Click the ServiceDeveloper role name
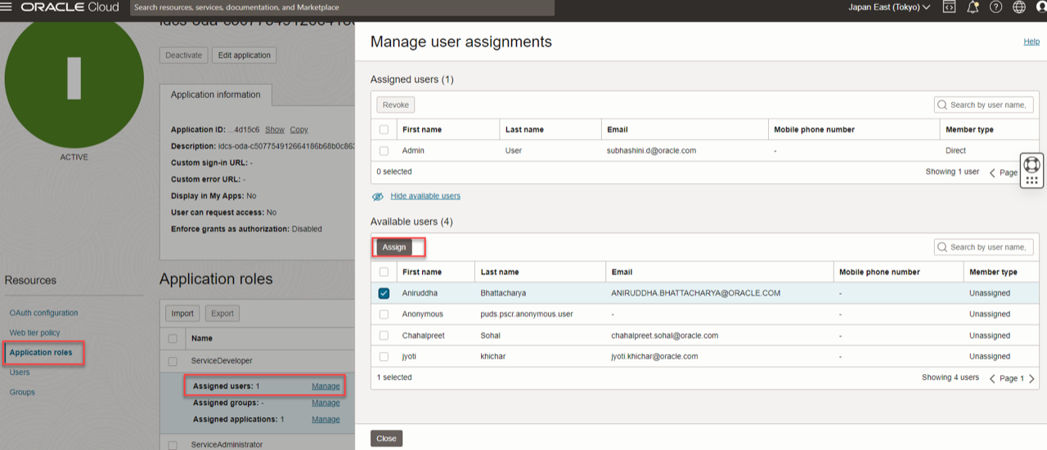The width and height of the screenshot is (1047, 450). [222, 361]
